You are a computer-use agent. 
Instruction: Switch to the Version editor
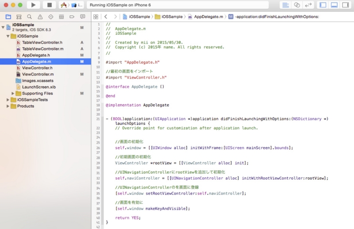coord(308,5)
